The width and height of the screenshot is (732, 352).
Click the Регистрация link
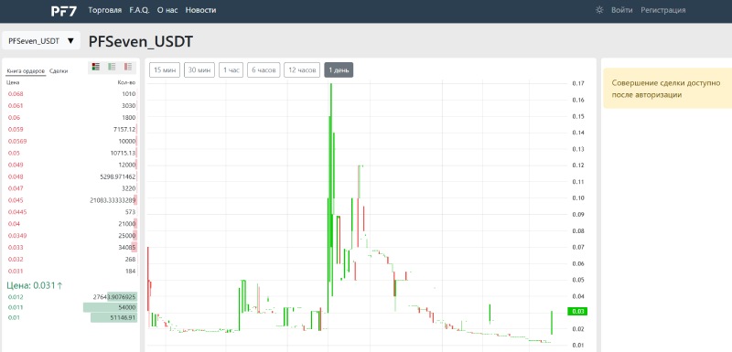[662, 10]
